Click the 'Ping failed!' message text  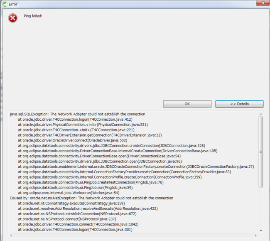[x=33, y=16]
